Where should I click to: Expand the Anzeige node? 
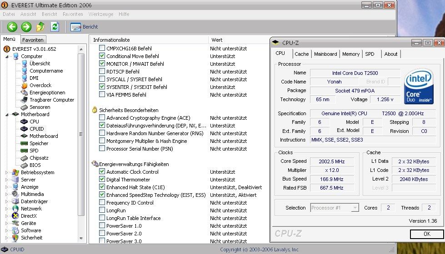6,187
